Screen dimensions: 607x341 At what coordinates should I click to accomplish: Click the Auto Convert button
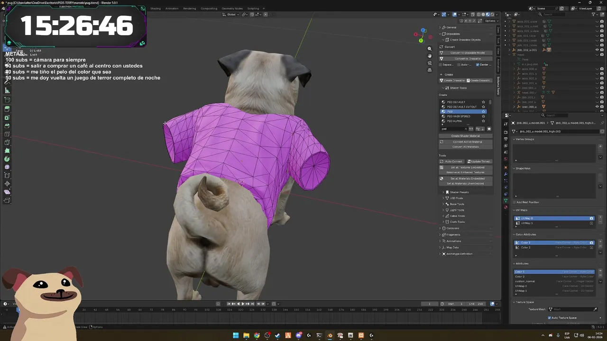[x=452, y=162]
